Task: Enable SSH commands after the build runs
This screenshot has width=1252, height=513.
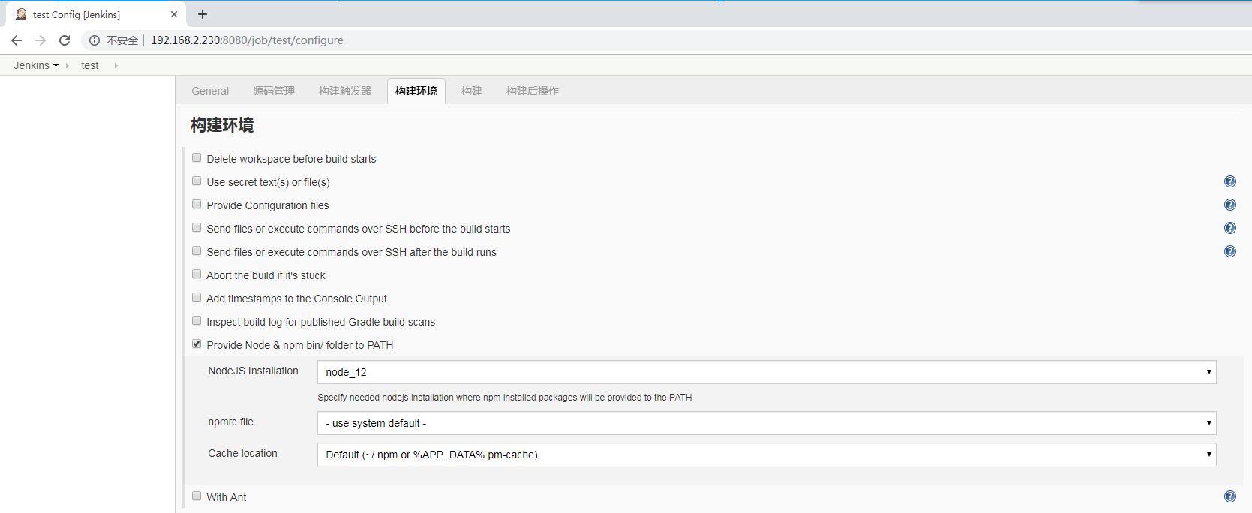Action: [197, 251]
